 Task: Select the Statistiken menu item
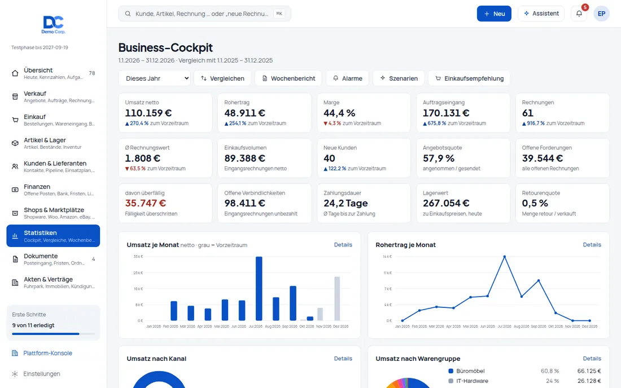[x=53, y=236]
